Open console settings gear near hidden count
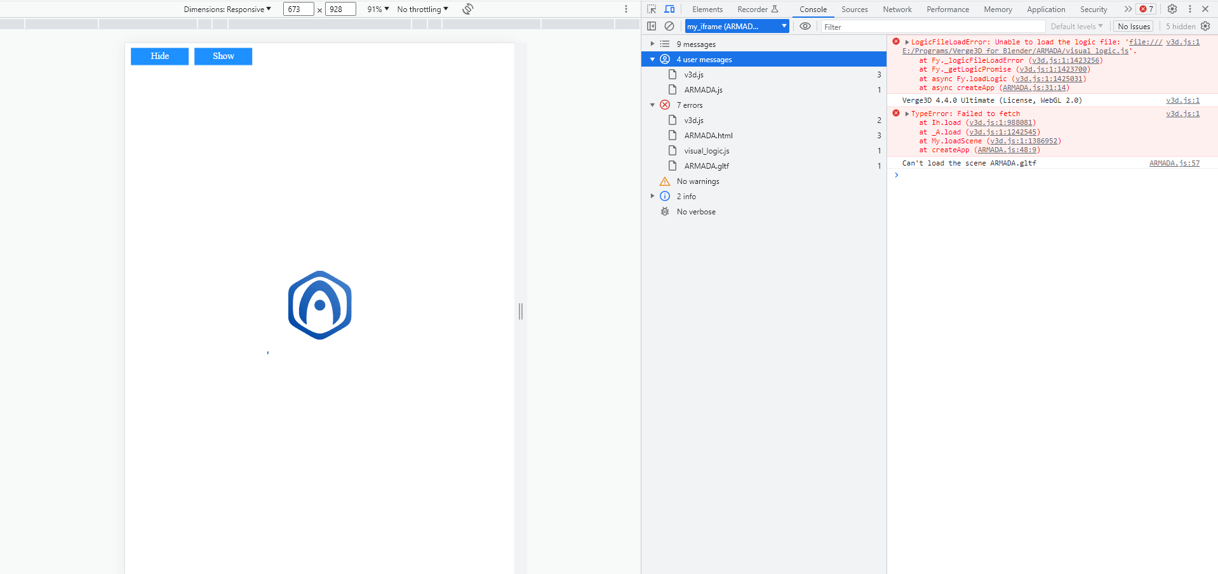Image resolution: width=1218 pixels, height=574 pixels. [1205, 26]
